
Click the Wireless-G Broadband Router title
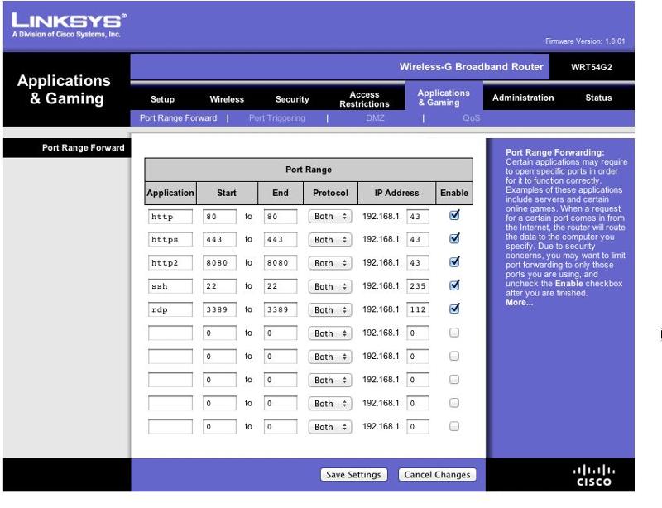pyautogui.click(x=471, y=67)
